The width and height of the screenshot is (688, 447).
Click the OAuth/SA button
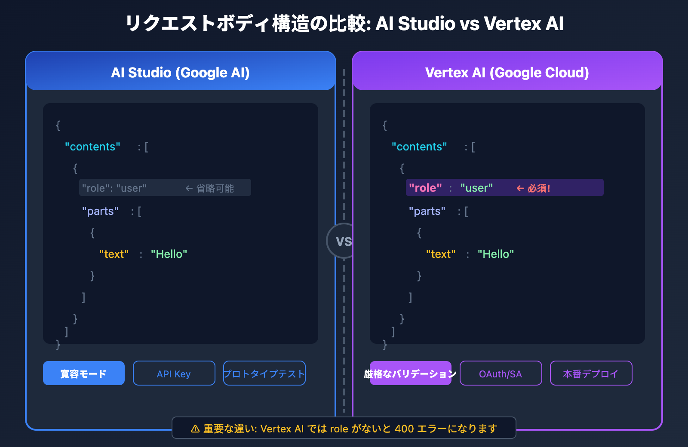click(501, 373)
